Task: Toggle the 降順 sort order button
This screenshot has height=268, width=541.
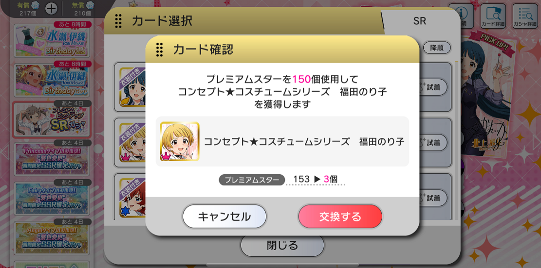Action: click(437, 48)
